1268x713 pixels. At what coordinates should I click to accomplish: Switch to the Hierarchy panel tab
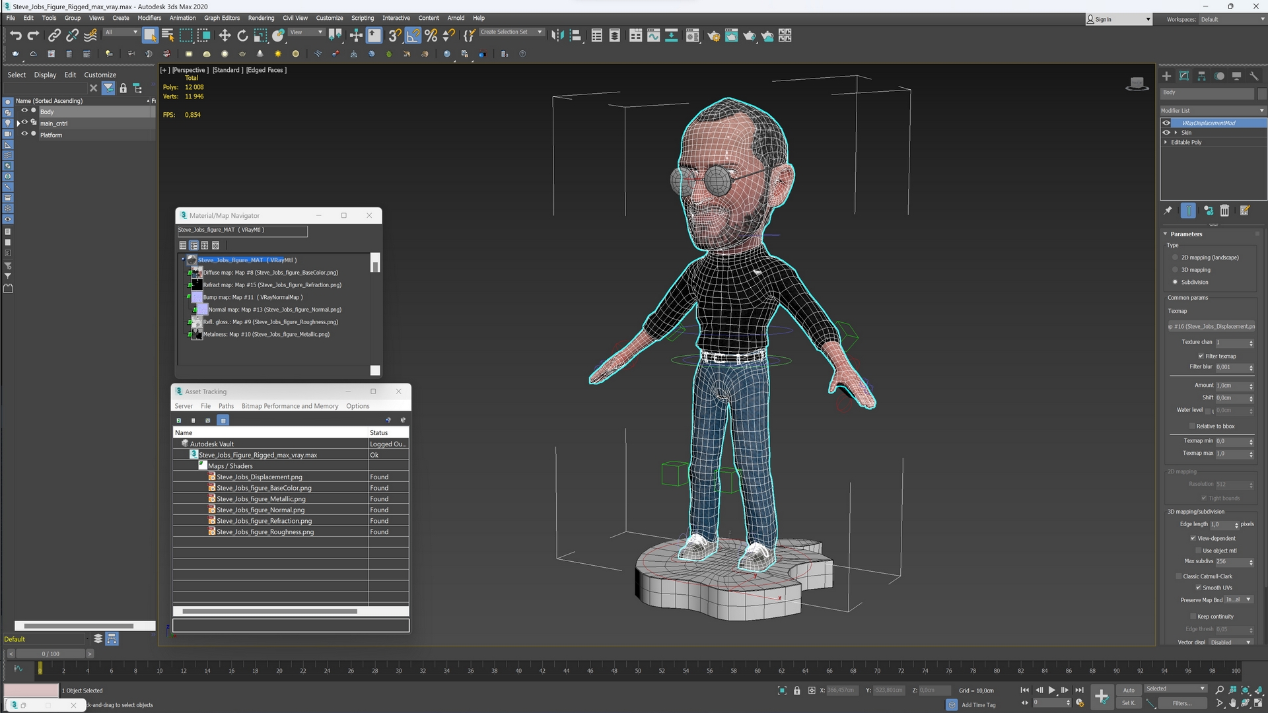[x=1201, y=76]
